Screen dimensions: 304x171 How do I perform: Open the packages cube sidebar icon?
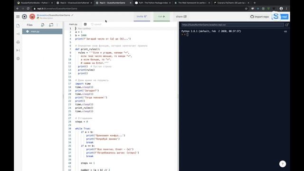(x=18, y=42)
